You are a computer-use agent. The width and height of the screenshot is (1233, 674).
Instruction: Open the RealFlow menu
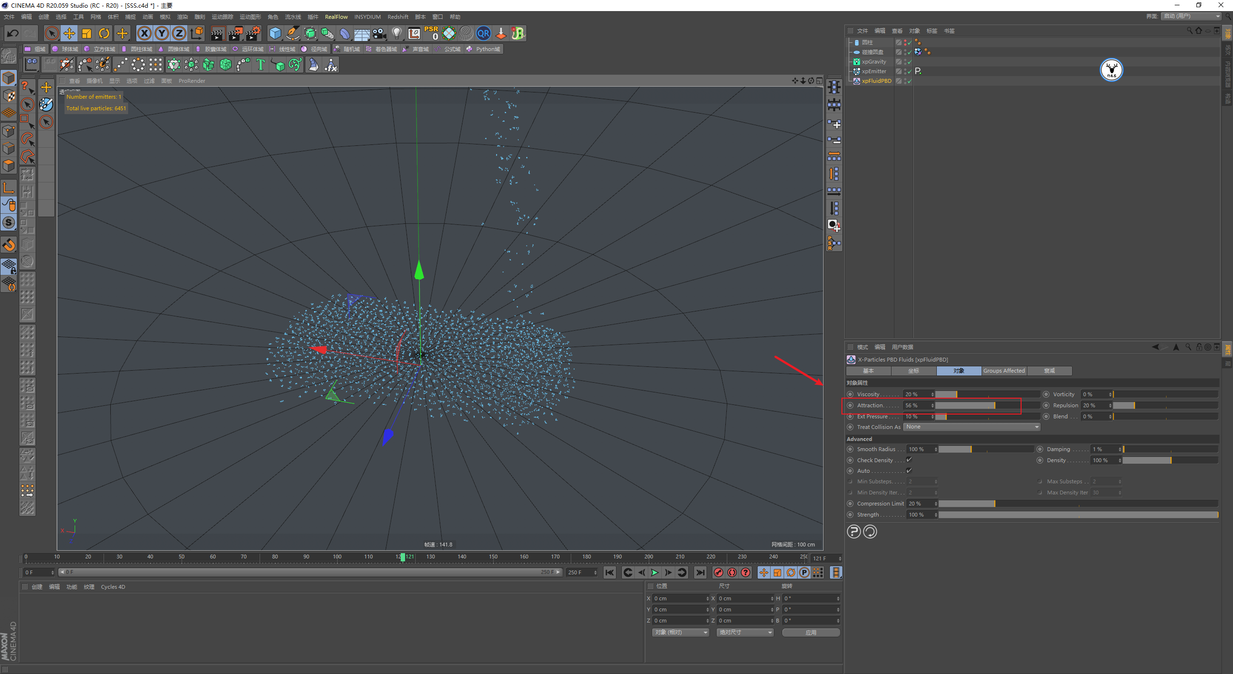pos(336,17)
